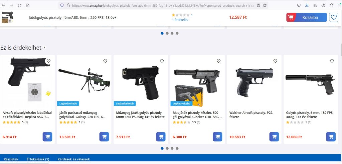Open the Kérdések és válaszok tab
This screenshot has width=342, height=164.
(74, 159)
